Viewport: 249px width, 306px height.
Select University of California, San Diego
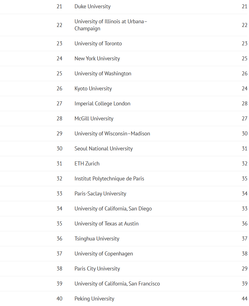[113, 209]
